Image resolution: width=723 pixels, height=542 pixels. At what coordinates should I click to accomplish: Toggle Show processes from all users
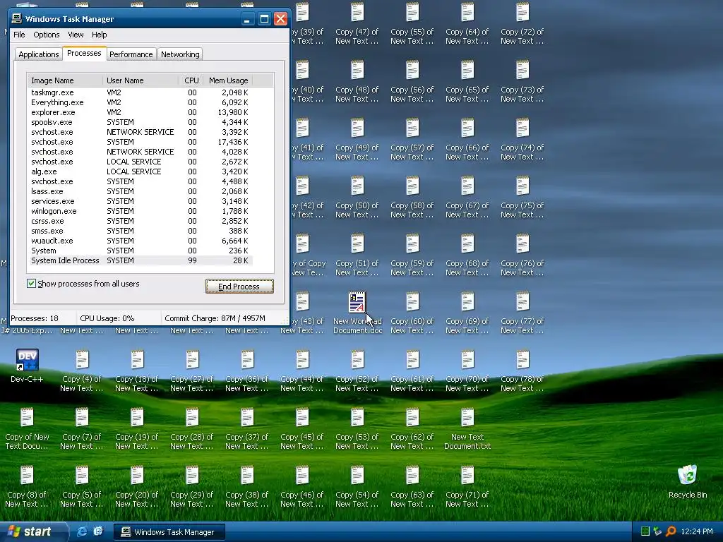(x=31, y=284)
